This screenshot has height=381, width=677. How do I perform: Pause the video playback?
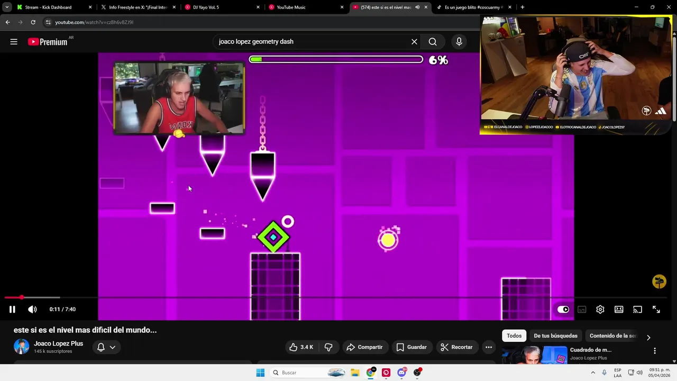[12, 310]
